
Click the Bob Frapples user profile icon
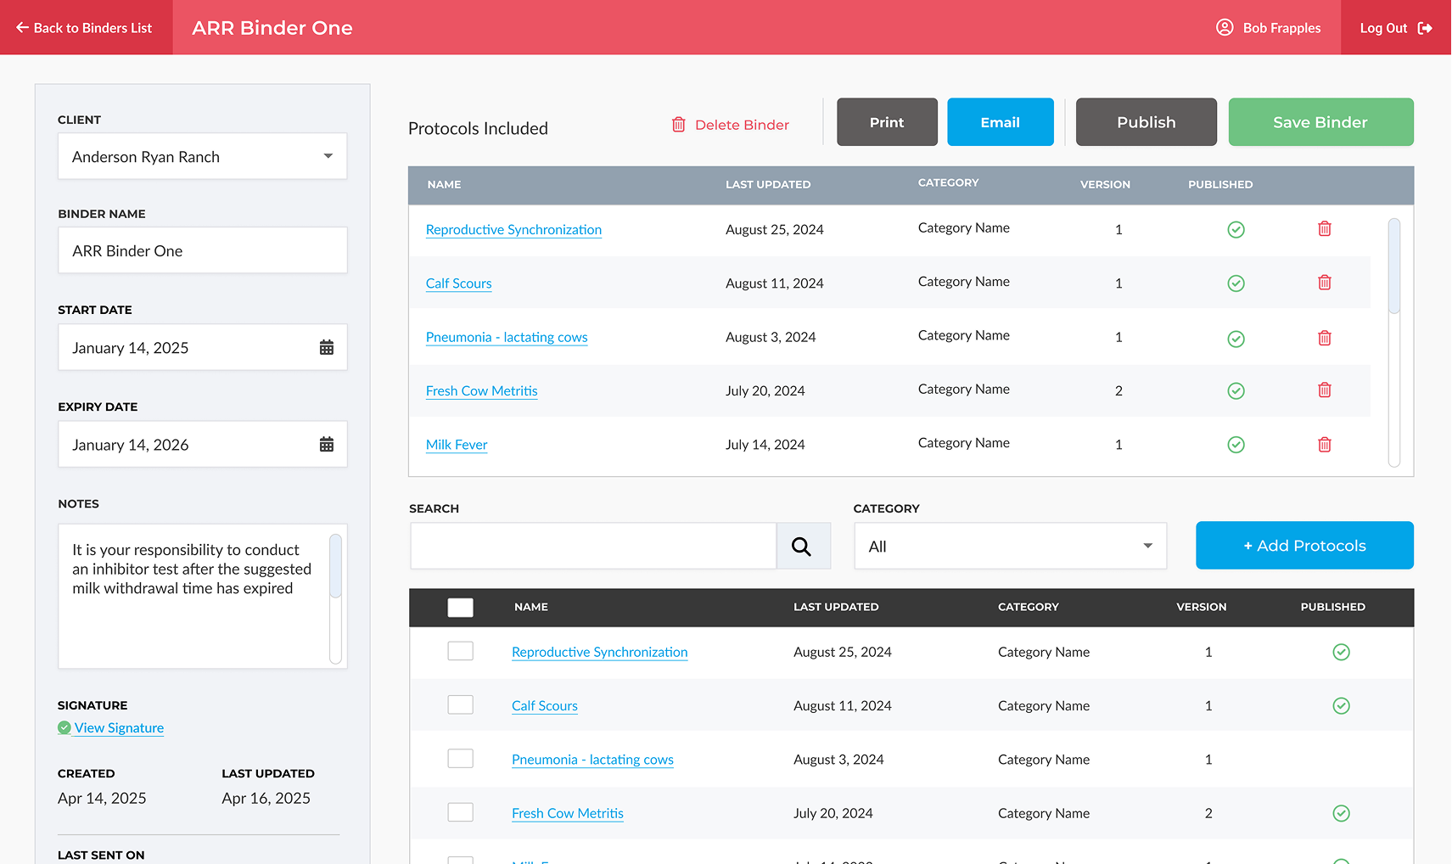[x=1225, y=27]
